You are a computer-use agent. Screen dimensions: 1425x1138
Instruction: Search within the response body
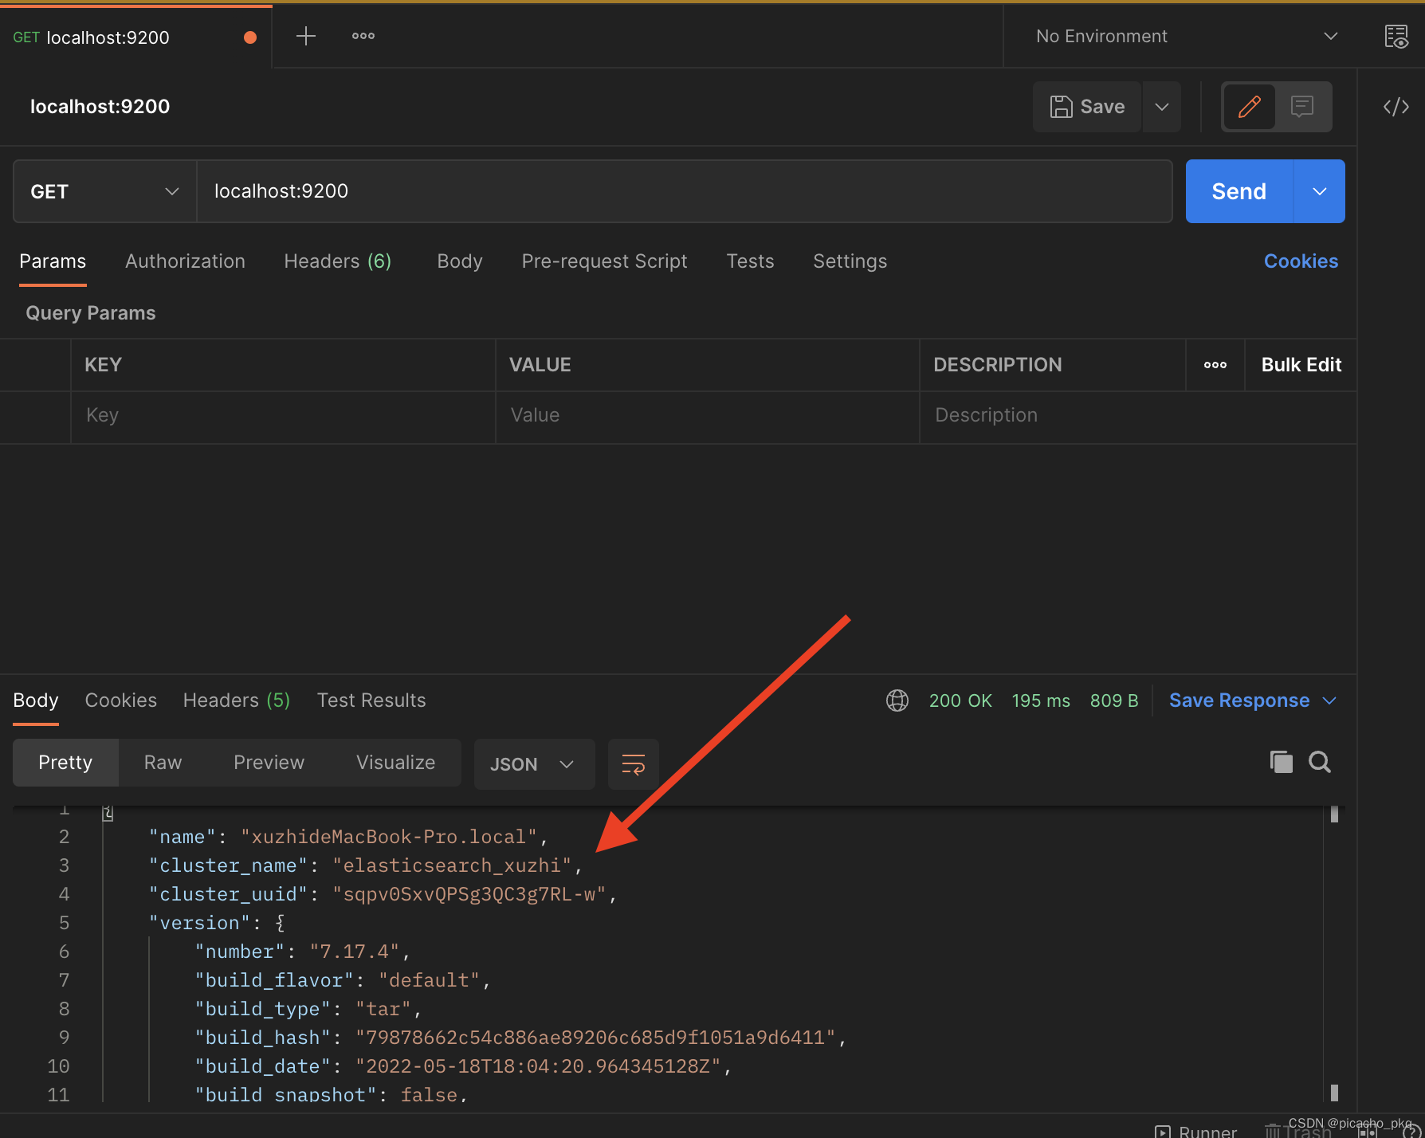[1320, 763]
